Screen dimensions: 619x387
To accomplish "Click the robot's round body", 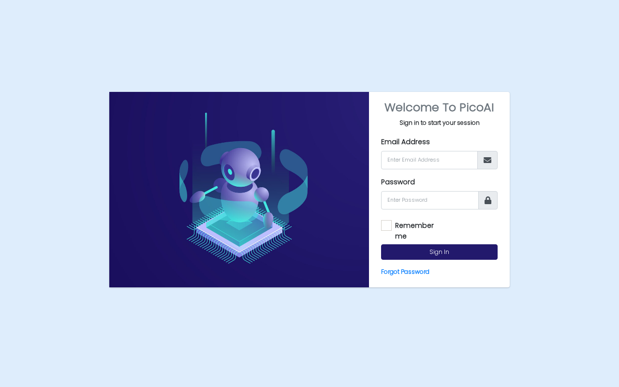I will click(239, 203).
